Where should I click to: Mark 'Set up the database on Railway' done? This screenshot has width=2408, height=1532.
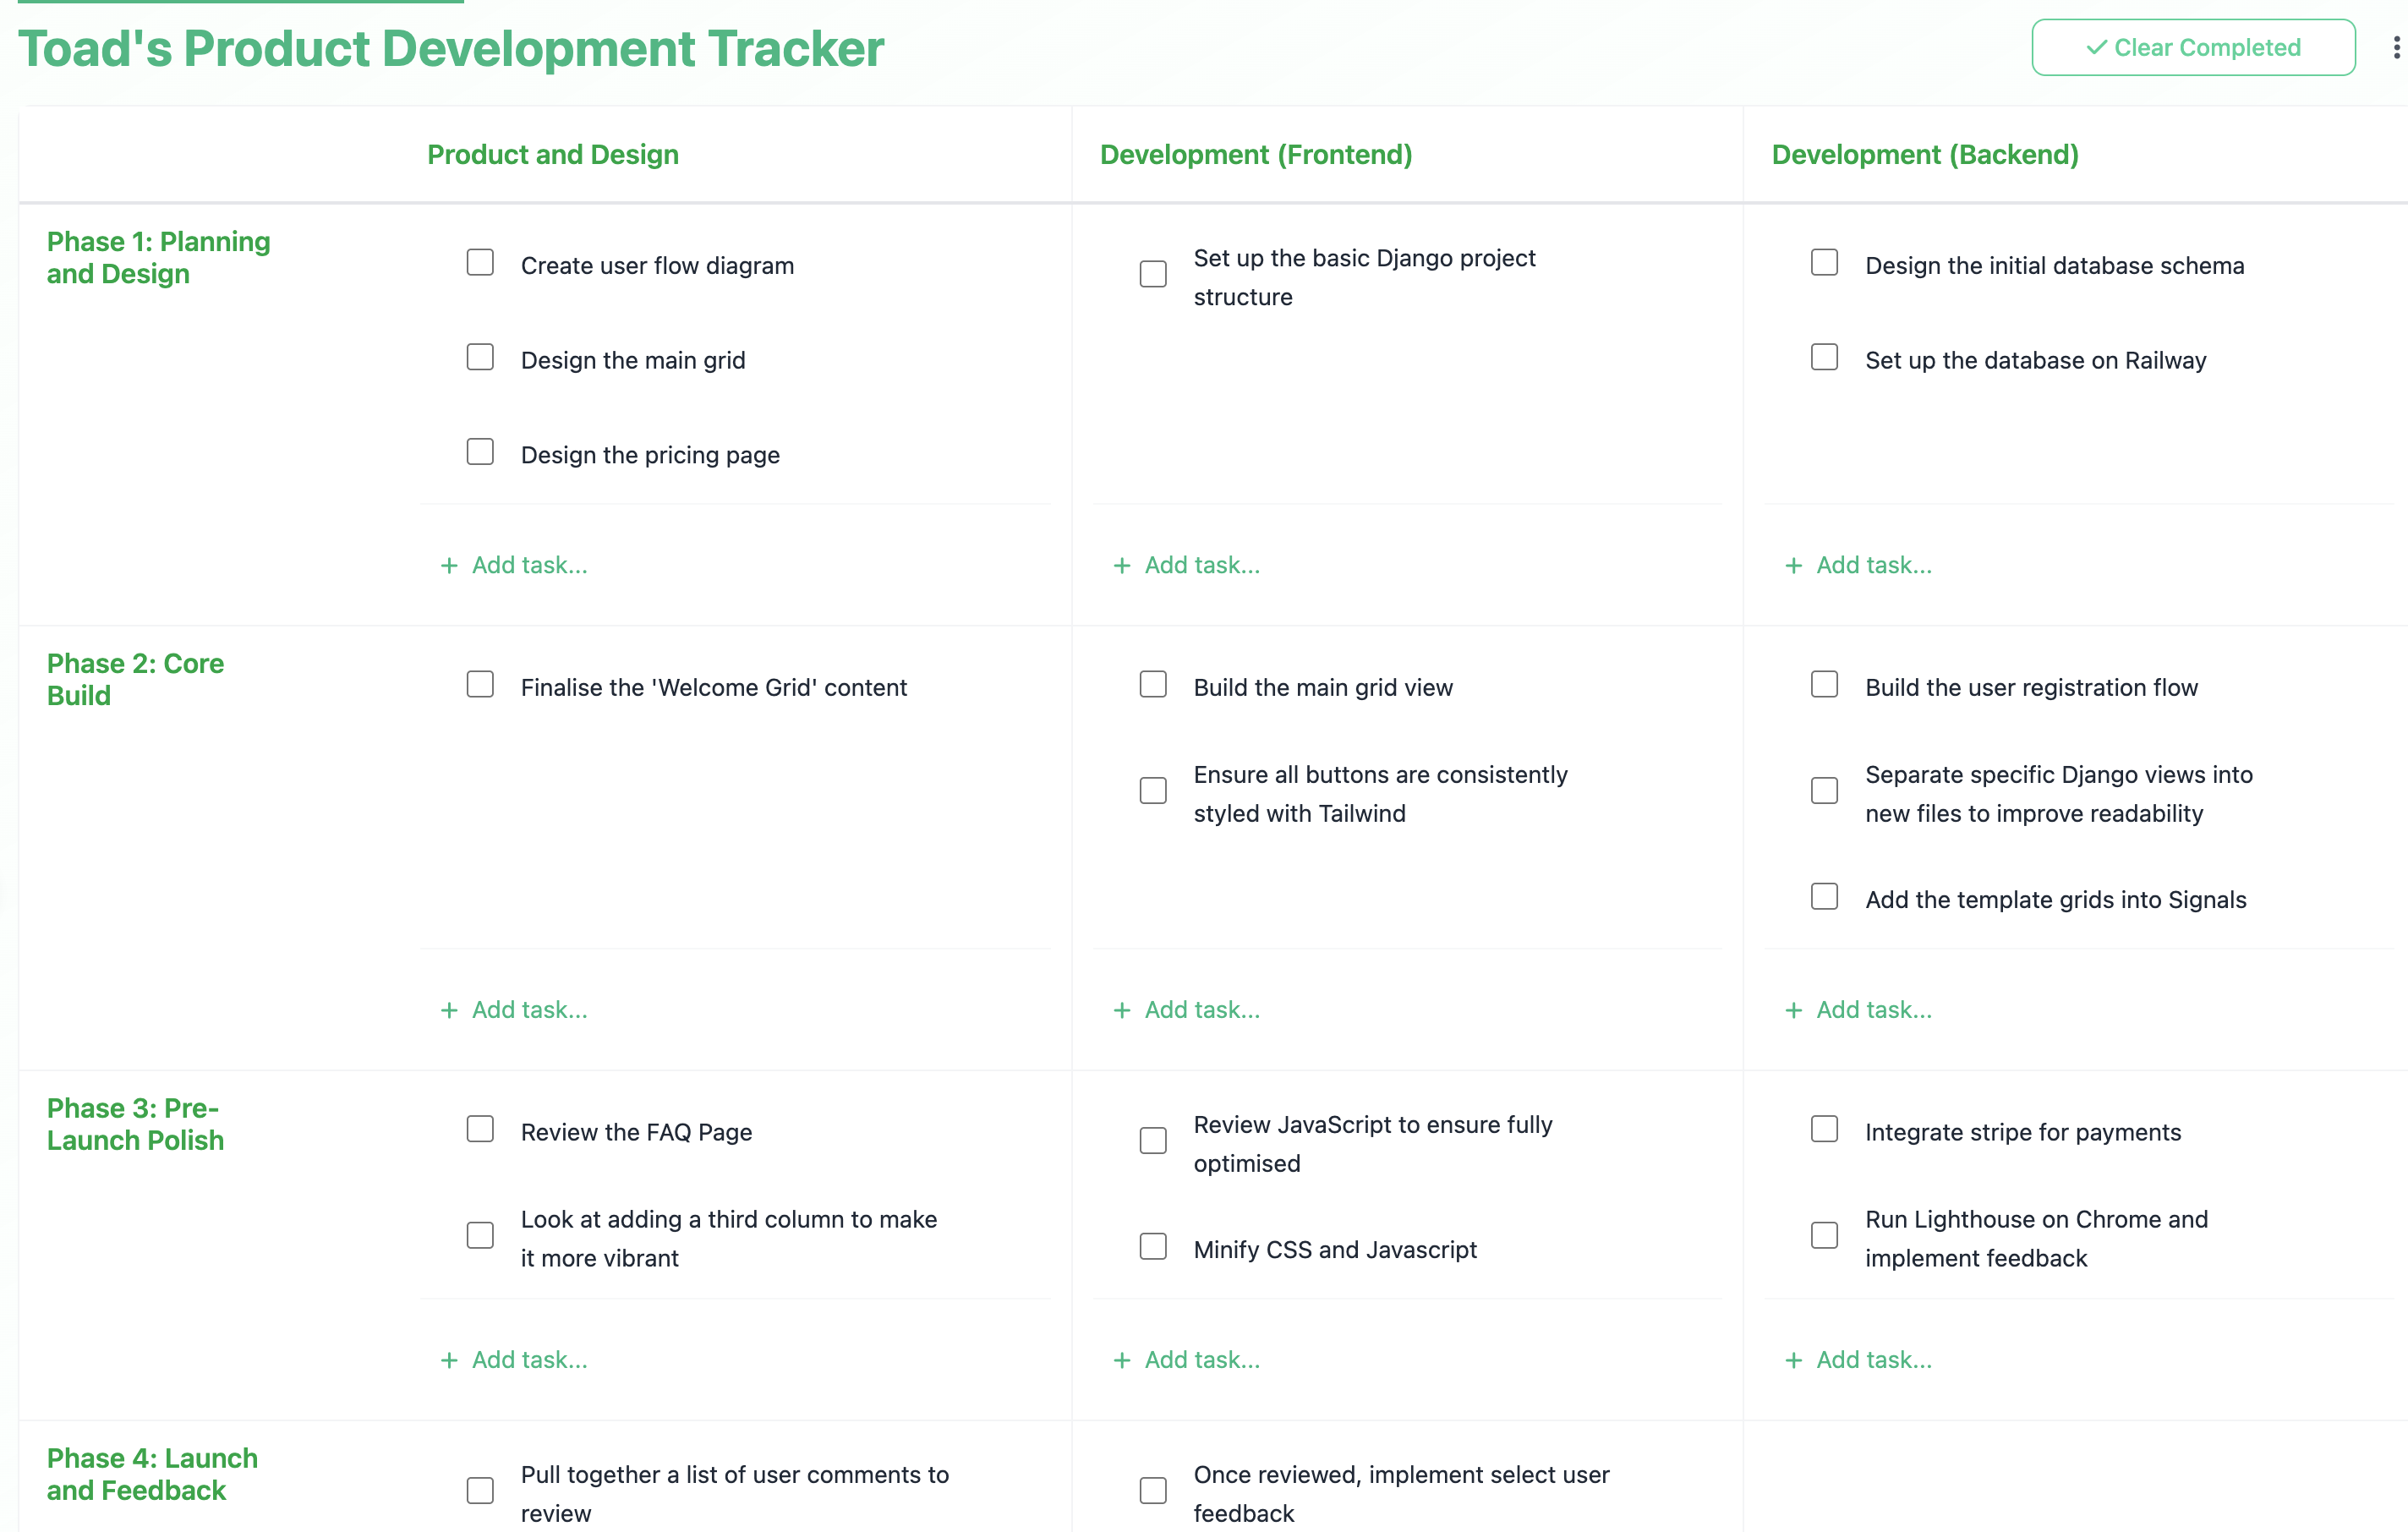[1823, 358]
